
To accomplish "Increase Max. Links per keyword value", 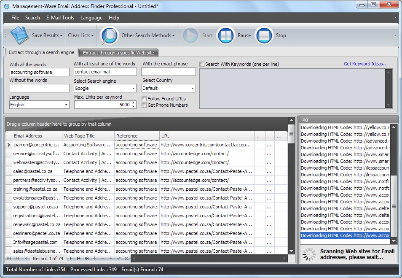I will 133,103.
